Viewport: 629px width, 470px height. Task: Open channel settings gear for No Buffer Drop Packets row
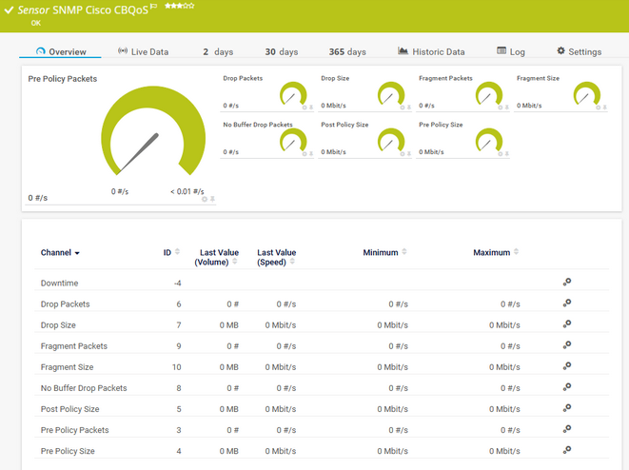(567, 386)
